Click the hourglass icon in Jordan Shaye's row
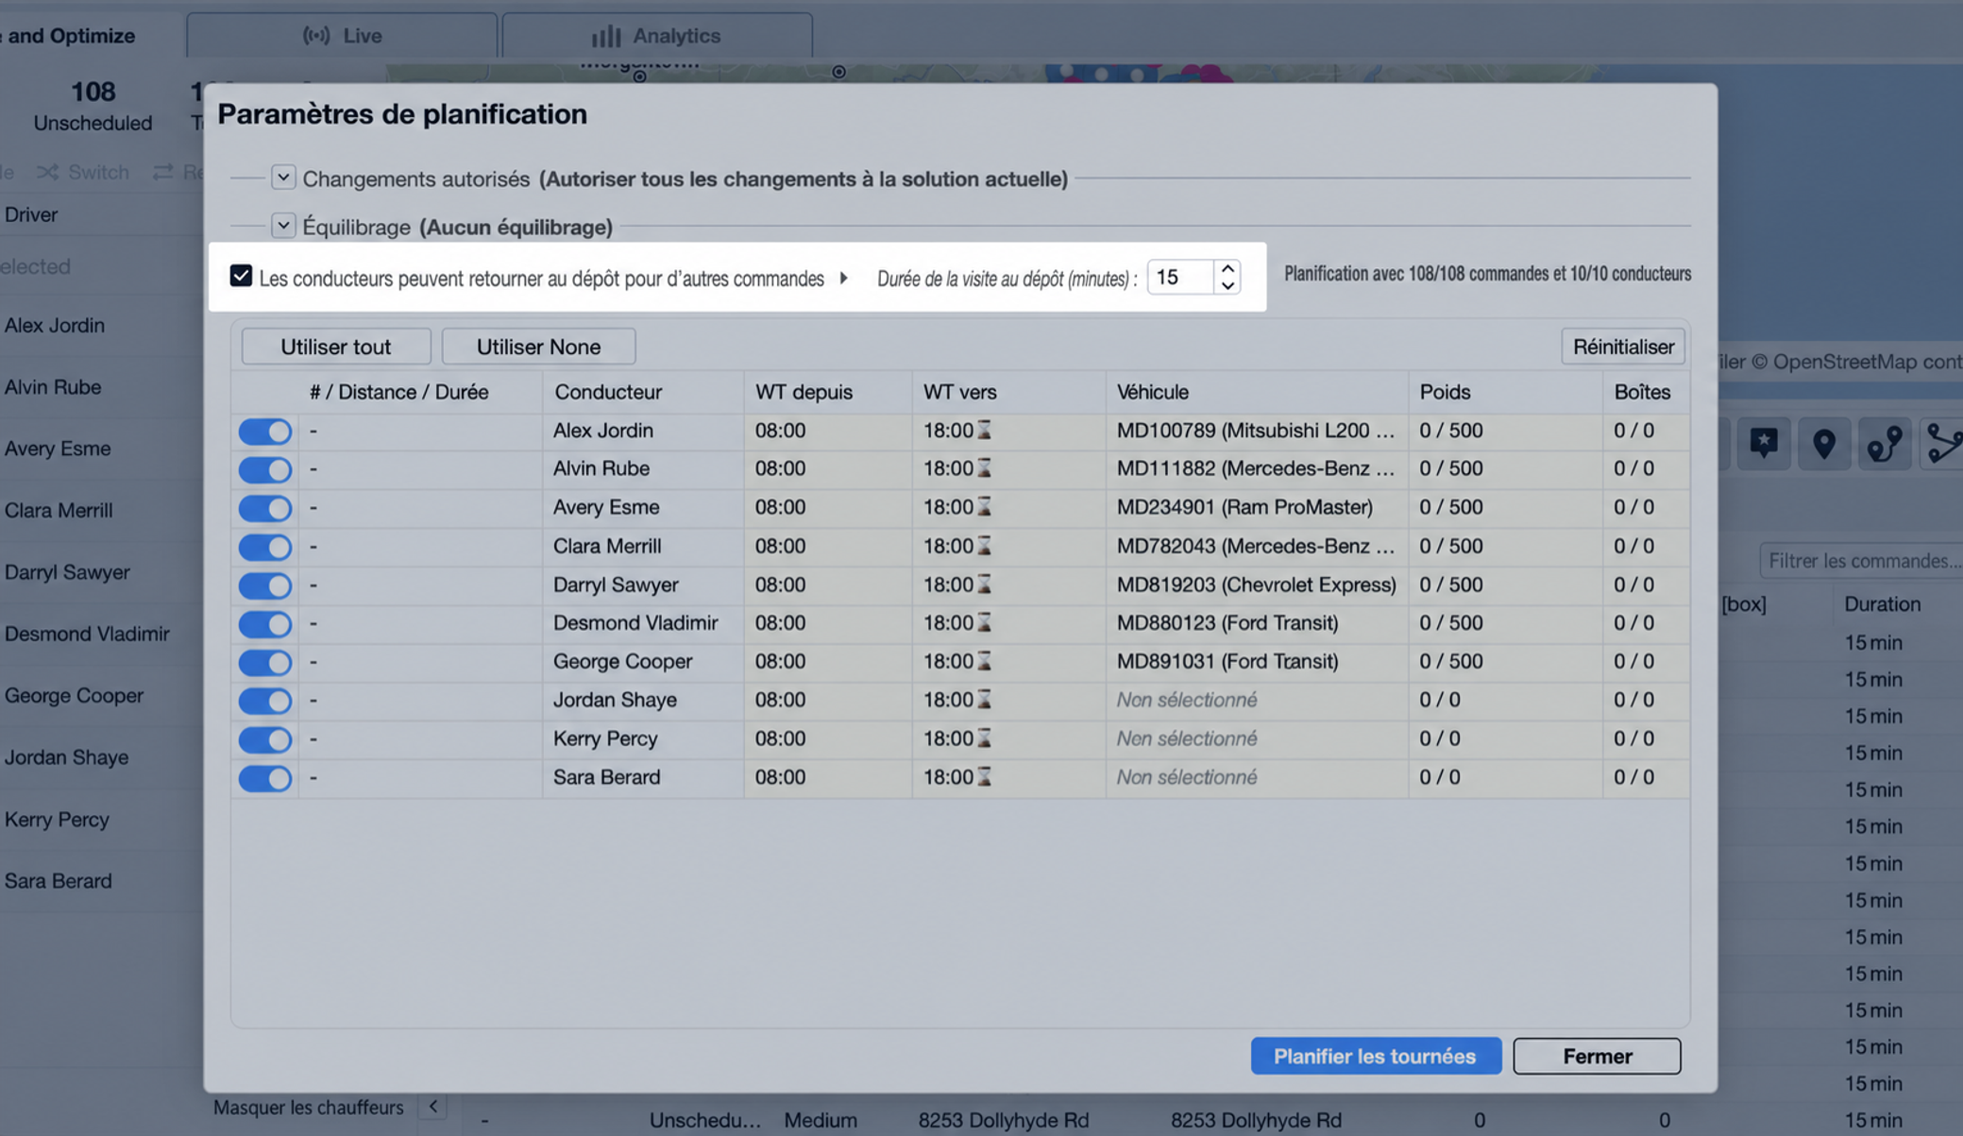The width and height of the screenshot is (1963, 1136). click(x=984, y=700)
